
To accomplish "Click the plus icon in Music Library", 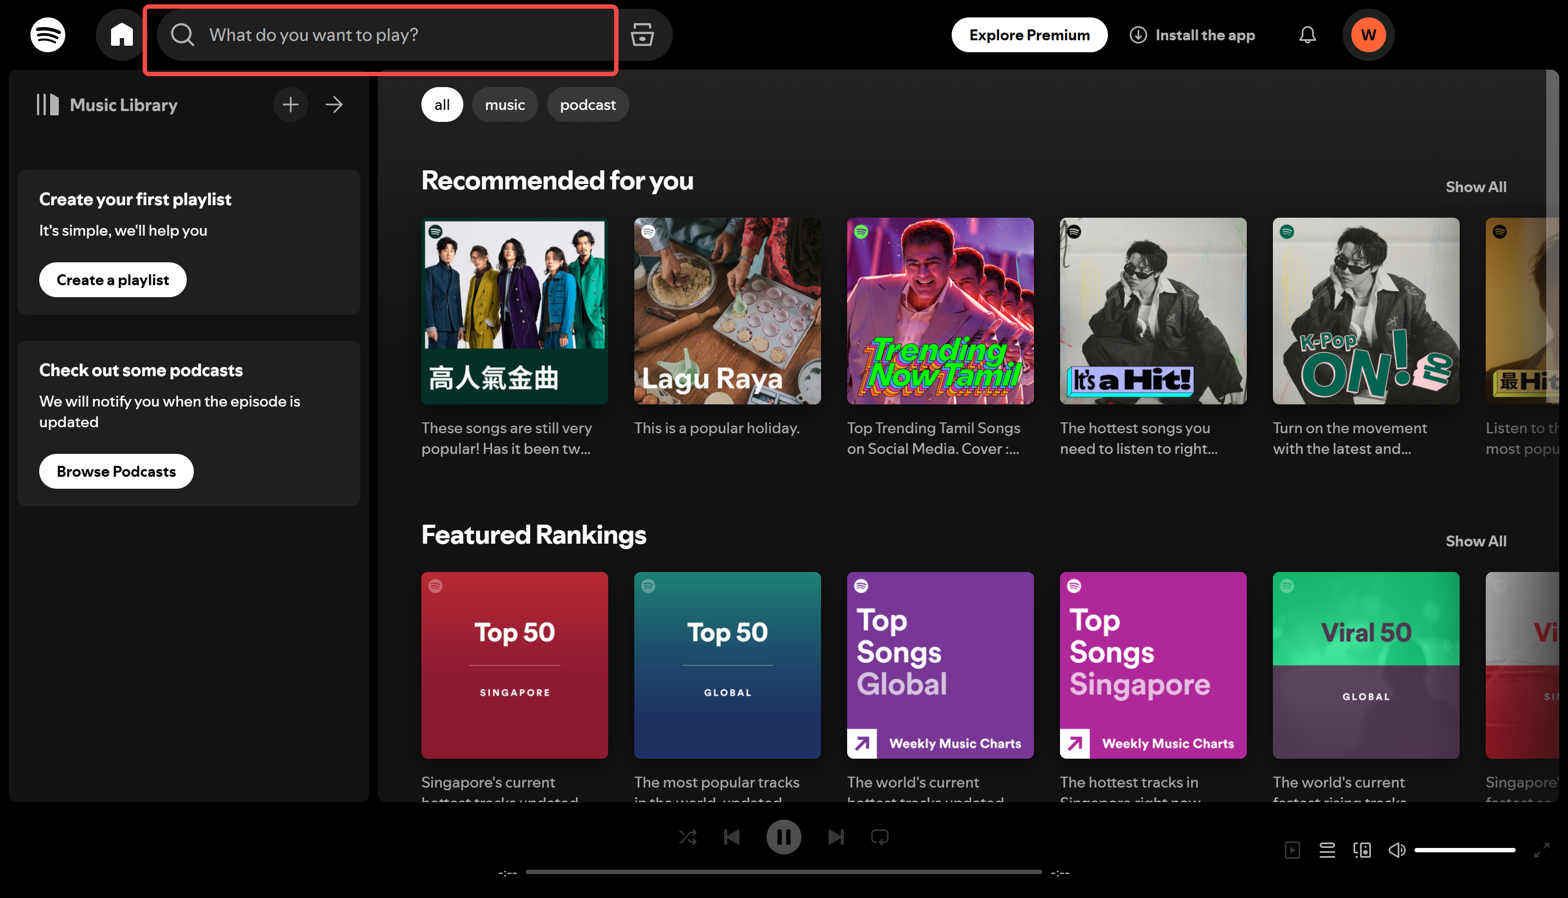I will [291, 105].
